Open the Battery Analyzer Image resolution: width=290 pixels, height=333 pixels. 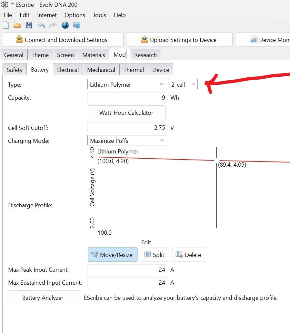(x=43, y=298)
